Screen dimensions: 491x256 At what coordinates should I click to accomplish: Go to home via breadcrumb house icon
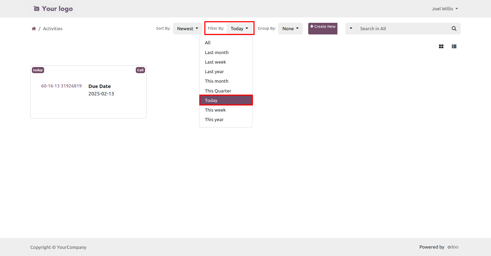[34, 29]
